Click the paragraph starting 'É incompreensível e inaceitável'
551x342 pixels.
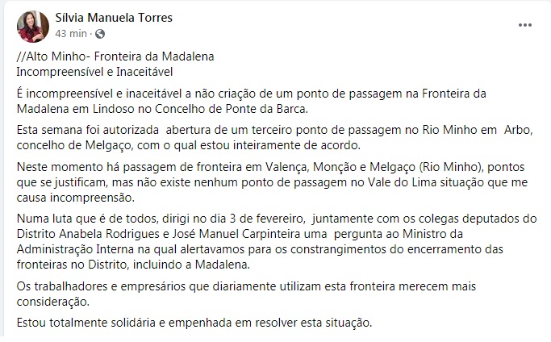[251, 102]
